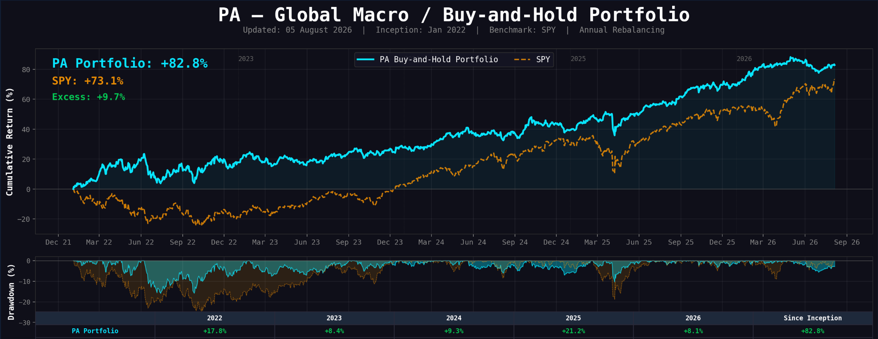Image resolution: width=878 pixels, height=339 pixels.
Task: Click "PA Buy-and-Hold Portfolio" legend entry
Action: (439, 59)
